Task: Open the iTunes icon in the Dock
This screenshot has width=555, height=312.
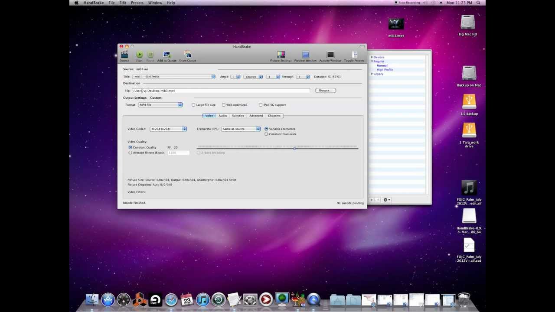Action: [x=202, y=299]
